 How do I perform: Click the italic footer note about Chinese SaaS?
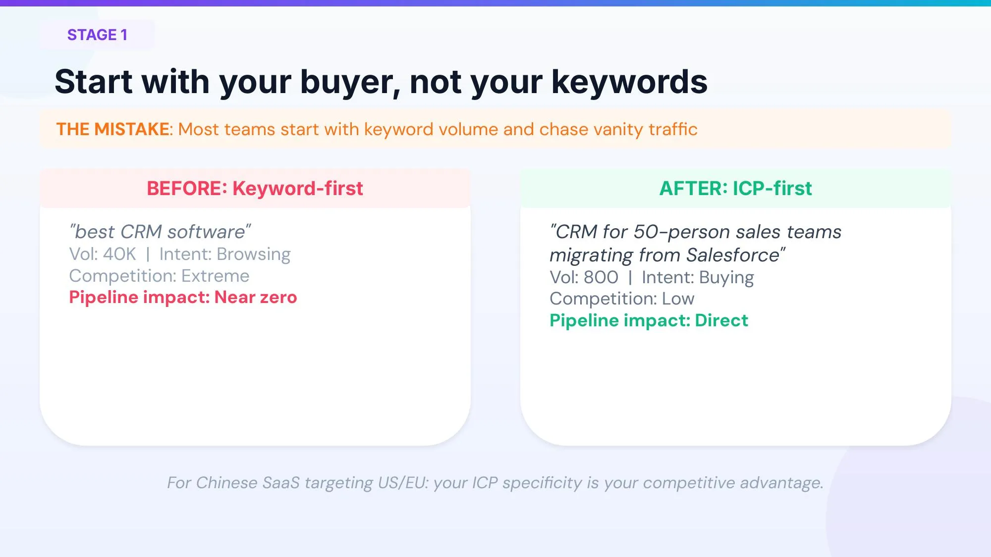coord(495,483)
